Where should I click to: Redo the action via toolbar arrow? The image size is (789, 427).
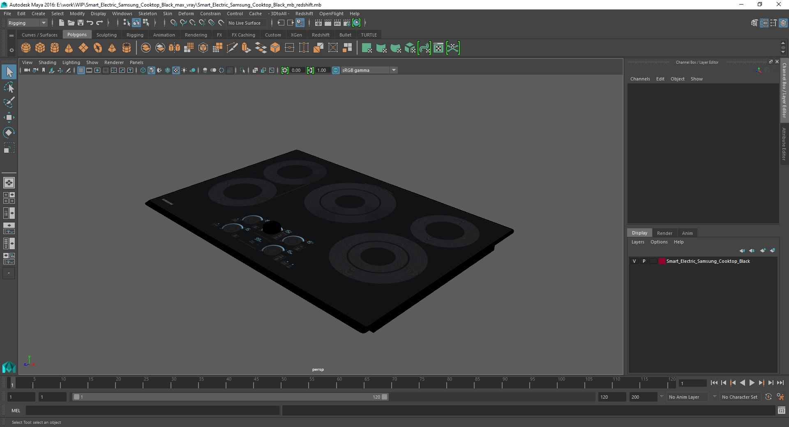tap(99, 23)
